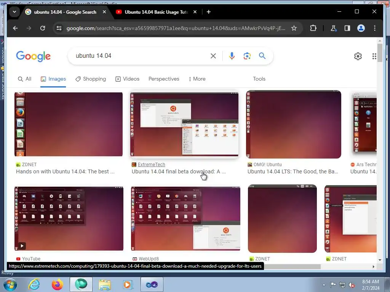Click the vertical scrollbar thumb

click(x=380, y=52)
